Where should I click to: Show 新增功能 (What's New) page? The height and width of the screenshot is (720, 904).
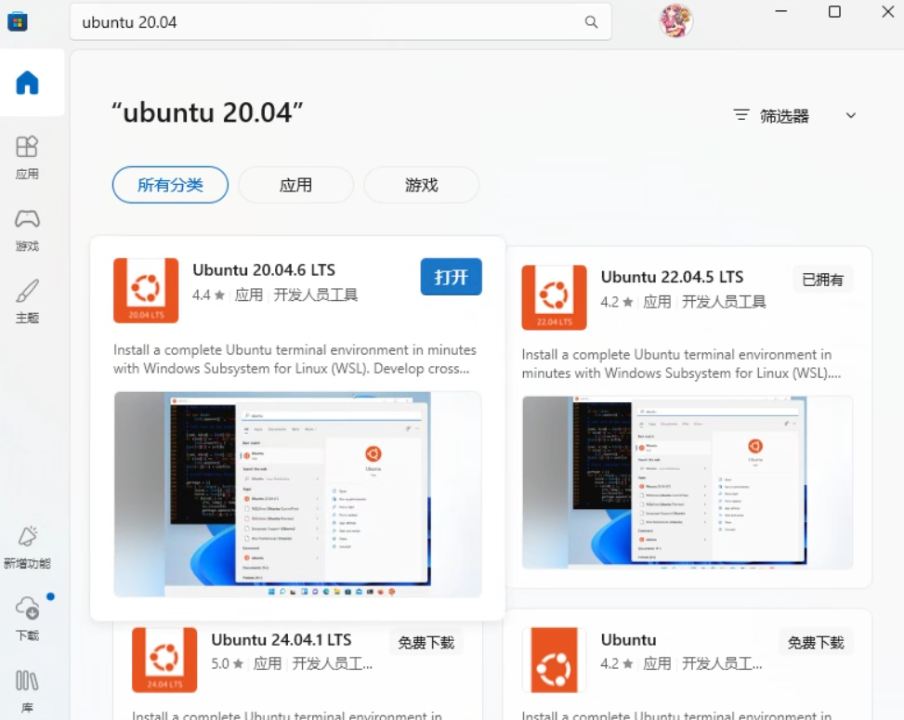(x=27, y=546)
